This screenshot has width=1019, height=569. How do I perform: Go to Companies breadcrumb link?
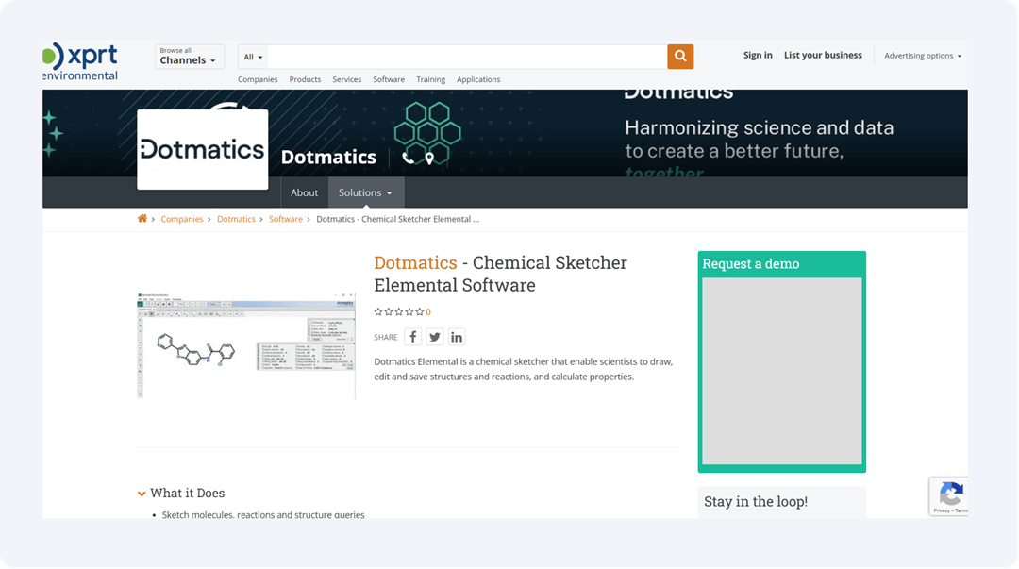[182, 219]
